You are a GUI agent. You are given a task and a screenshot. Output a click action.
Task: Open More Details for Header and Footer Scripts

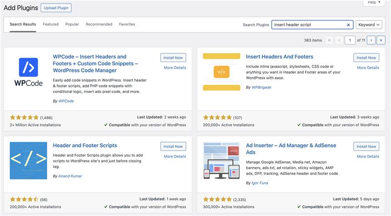click(x=175, y=156)
